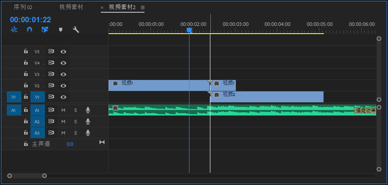Open timeline display settings wrench
Screen dimensions: 388x185
pos(76,30)
